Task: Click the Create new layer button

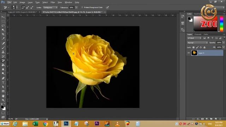Action: [216, 119]
